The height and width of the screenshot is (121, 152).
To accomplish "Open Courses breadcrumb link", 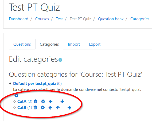I will pyautogui.click(x=42, y=19).
